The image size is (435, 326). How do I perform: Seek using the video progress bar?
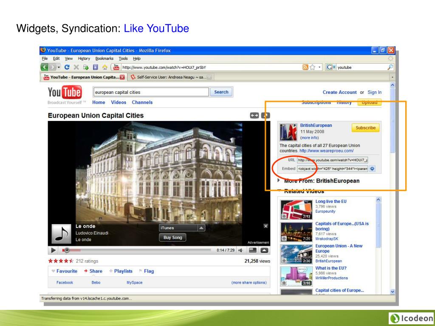136,250
